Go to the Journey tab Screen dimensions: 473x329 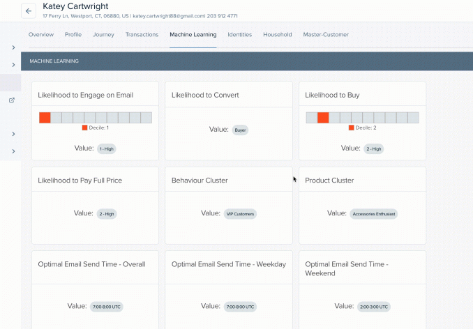(103, 35)
